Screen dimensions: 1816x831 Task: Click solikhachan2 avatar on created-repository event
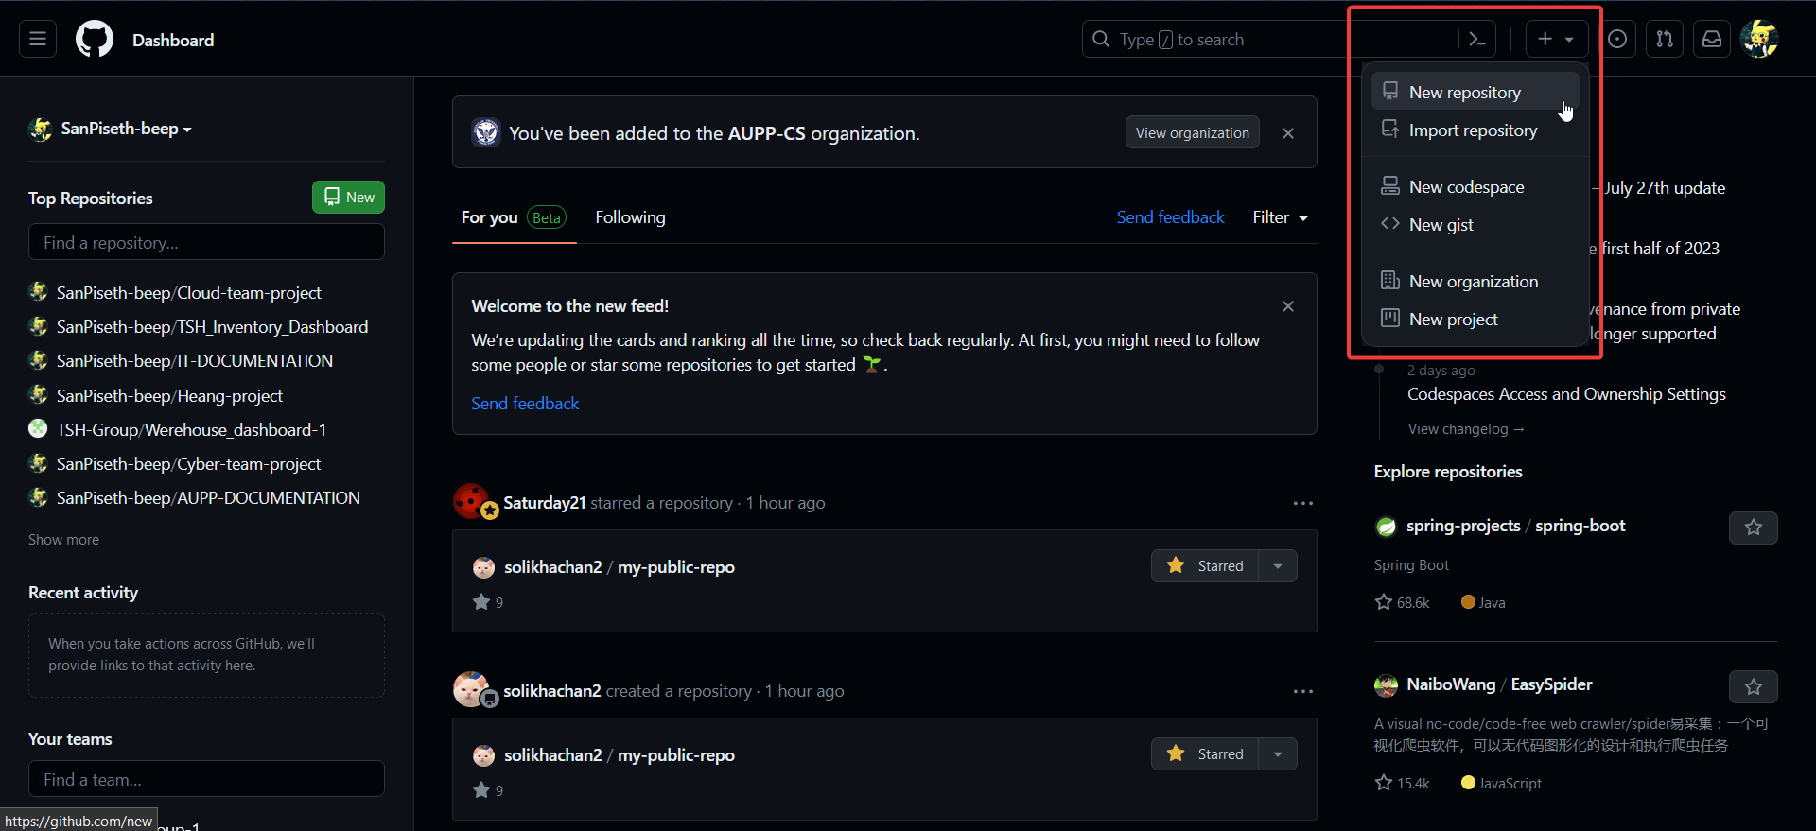coord(471,689)
